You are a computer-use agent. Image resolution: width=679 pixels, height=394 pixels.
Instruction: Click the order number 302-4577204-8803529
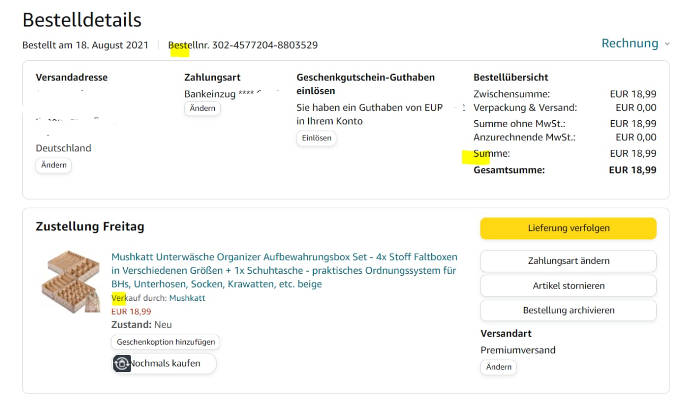[265, 45]
